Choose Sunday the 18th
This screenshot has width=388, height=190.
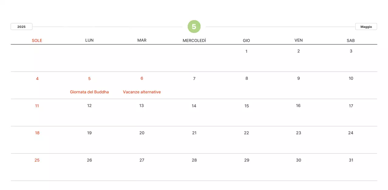[x=37, y=133]
